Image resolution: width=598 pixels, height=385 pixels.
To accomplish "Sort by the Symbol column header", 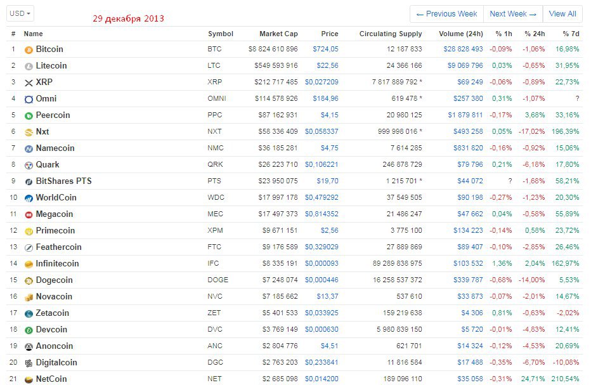I will pos(221,34).
